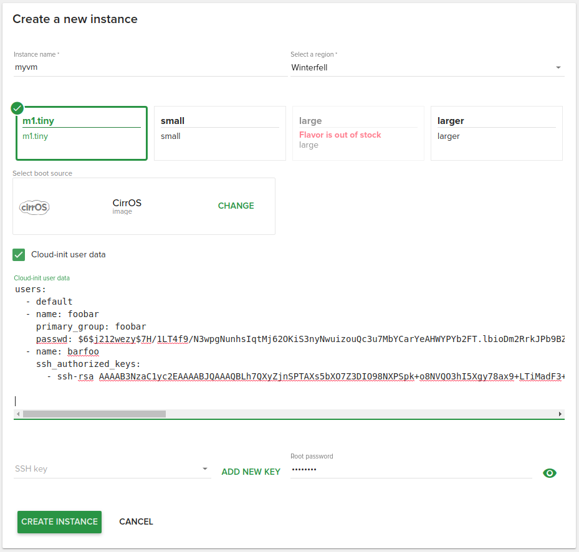
Task: Click the 'Create a new instance' heading
Action: coord(75,19)
